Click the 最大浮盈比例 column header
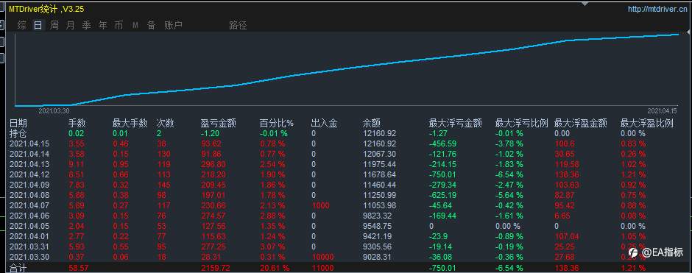Viewport: 692px width, 273px height. (x=647, y=124)
